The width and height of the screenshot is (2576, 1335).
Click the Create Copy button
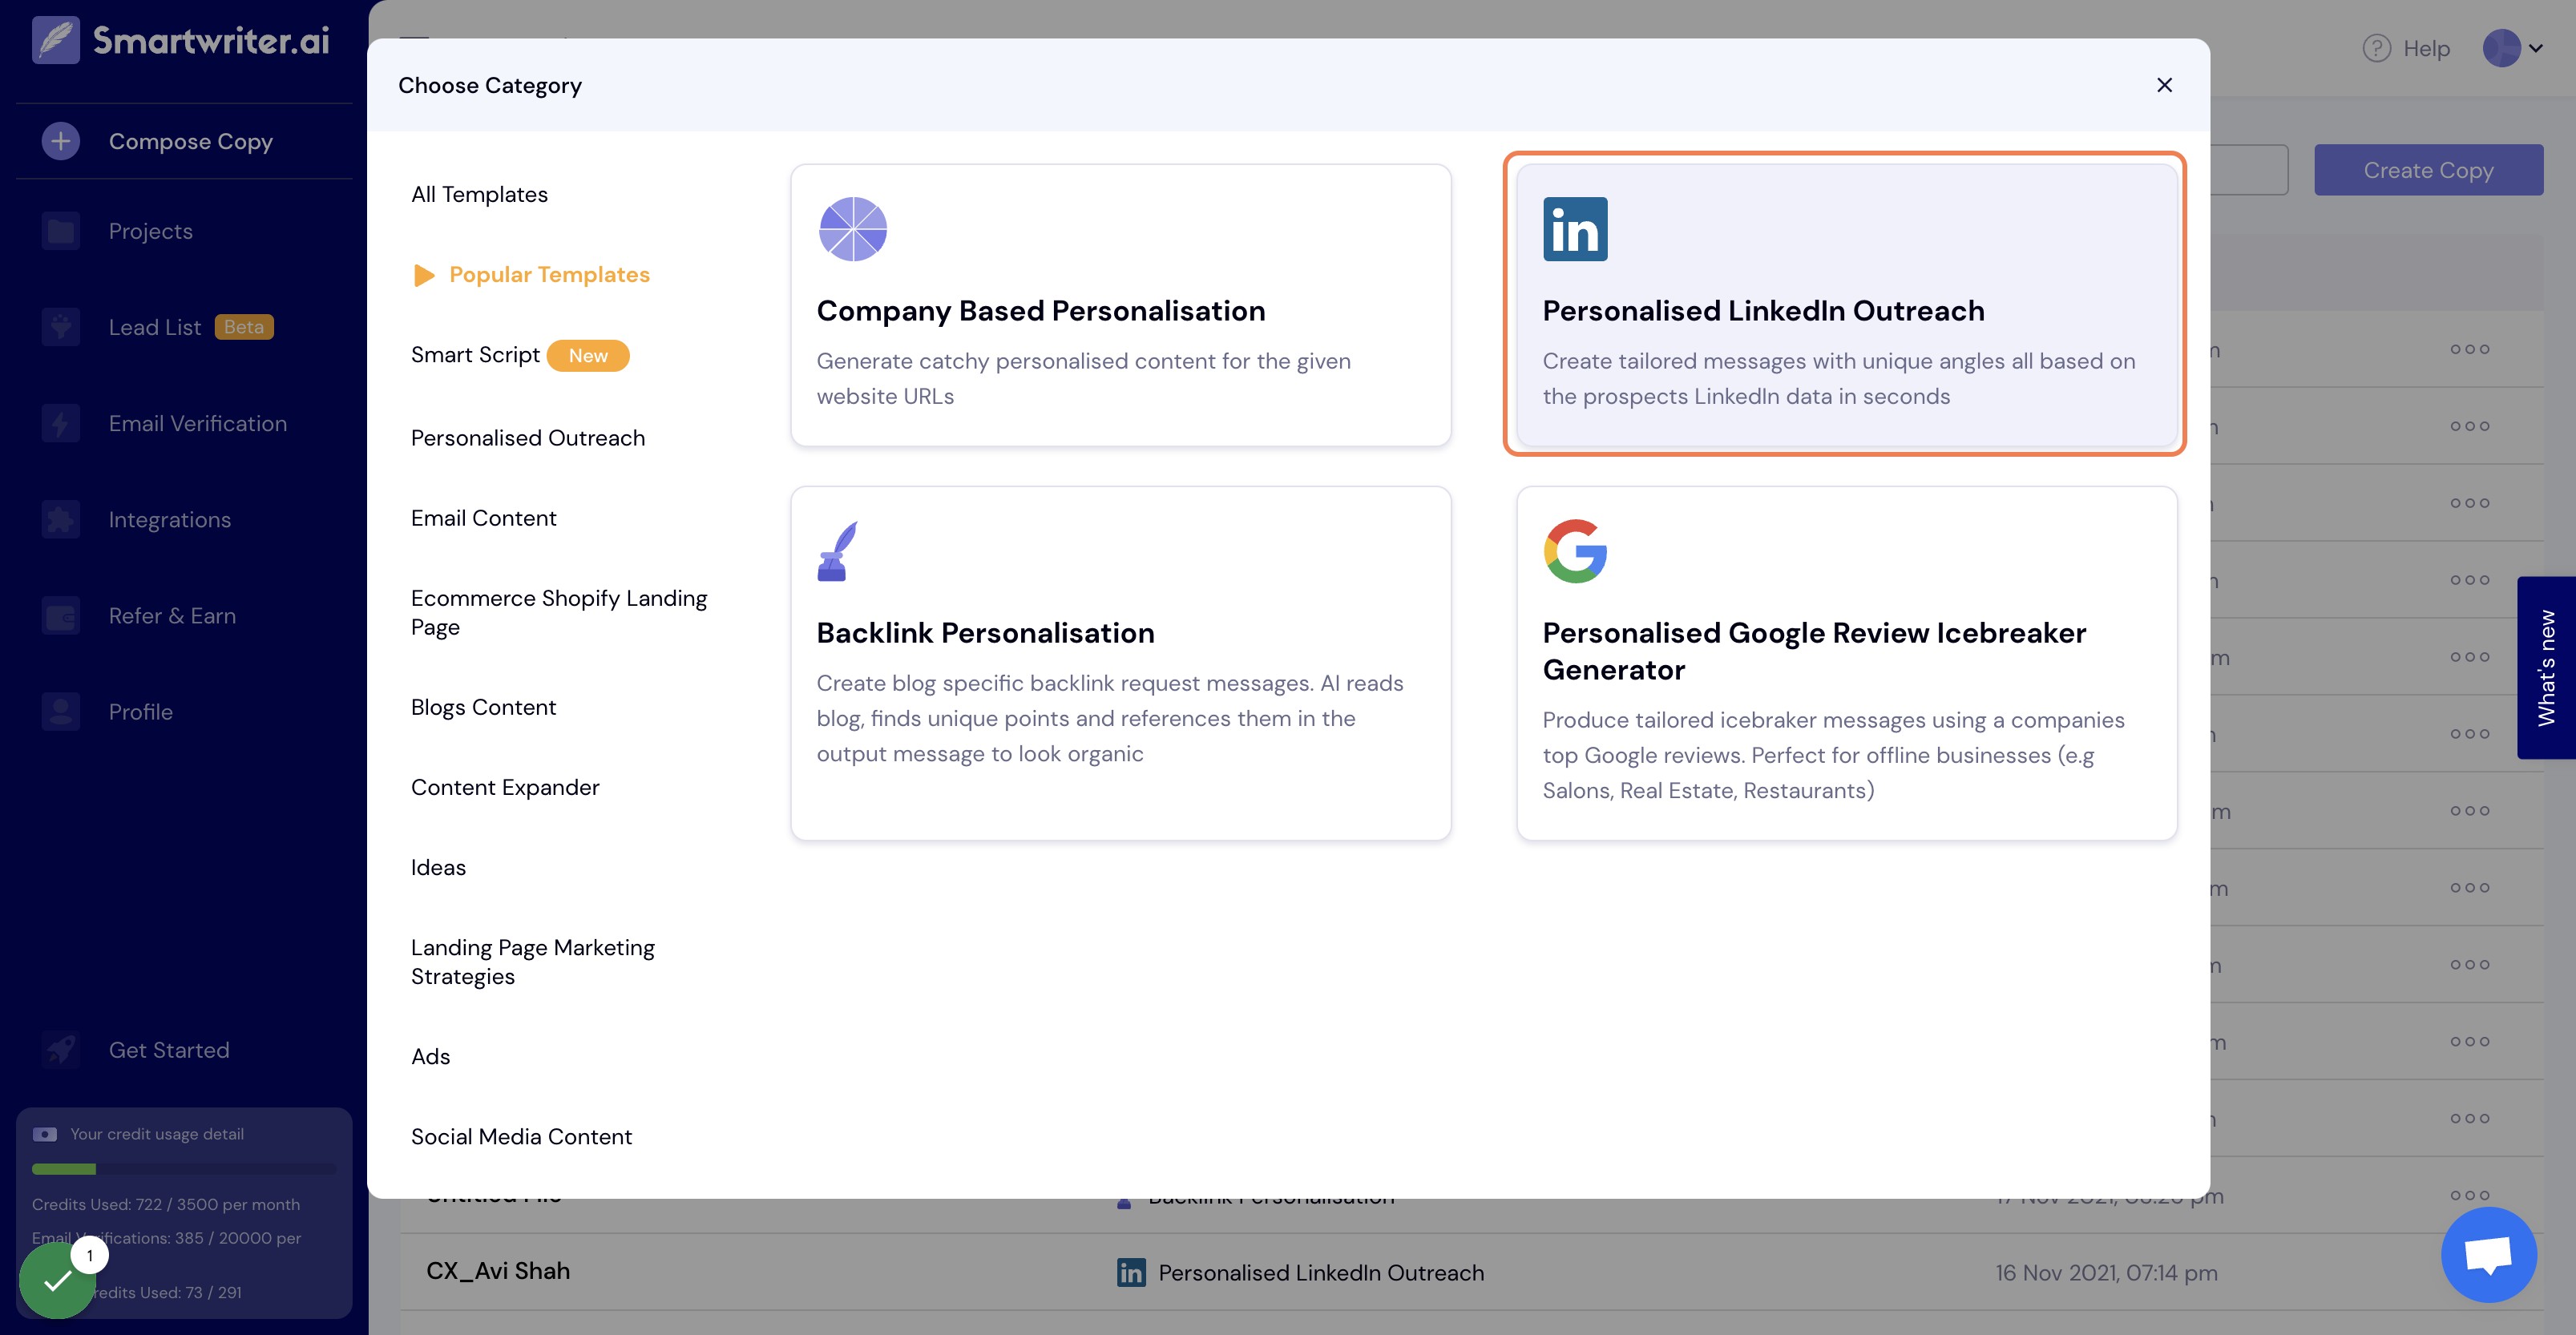[2428, 170]
